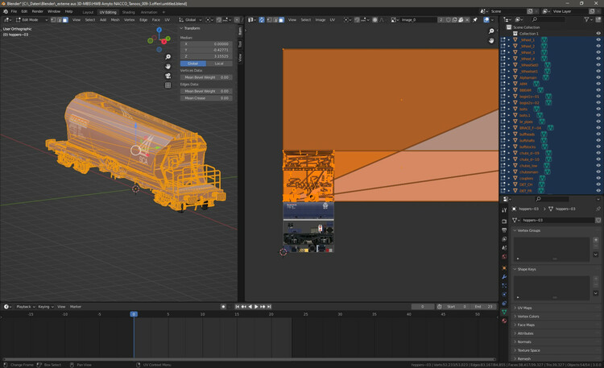Open the Render properties tab icon
This screenshot has width=604, height=368.
504,221
